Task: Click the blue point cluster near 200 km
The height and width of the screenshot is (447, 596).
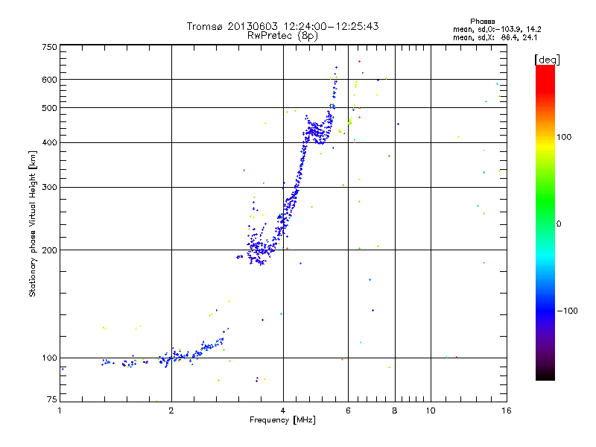Action: pyautogui.click(x=260, y=249)
